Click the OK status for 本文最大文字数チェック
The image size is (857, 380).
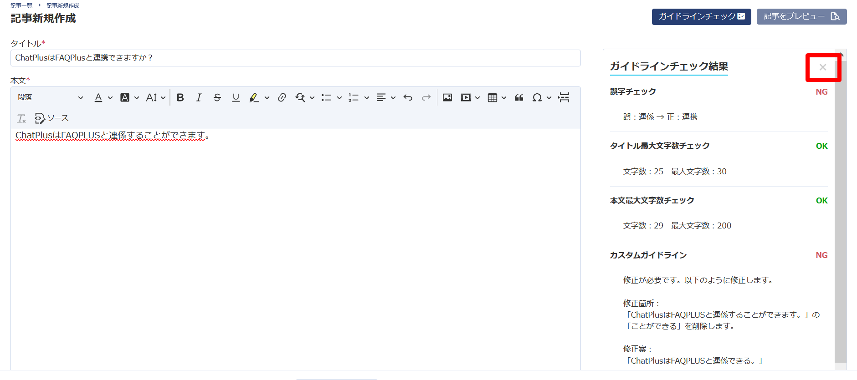(821, 201)
